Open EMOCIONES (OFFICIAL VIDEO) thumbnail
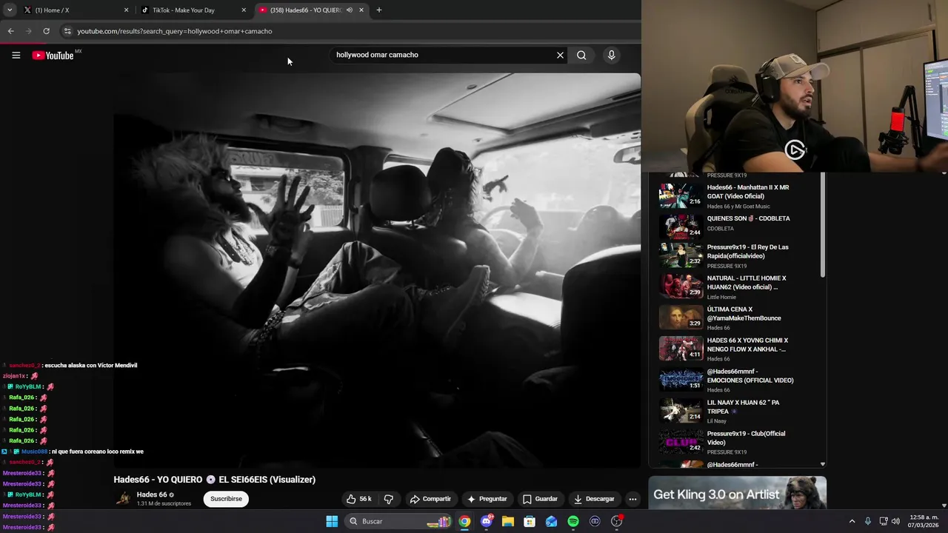 pyautogui.click(x=681, y=380)
